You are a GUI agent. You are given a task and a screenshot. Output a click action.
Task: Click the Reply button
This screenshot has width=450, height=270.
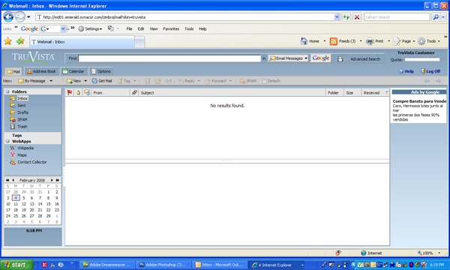pos(187,81)
